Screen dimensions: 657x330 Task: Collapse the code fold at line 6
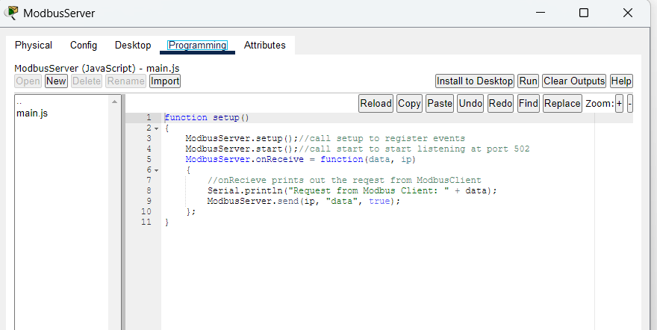pos(156,170)
